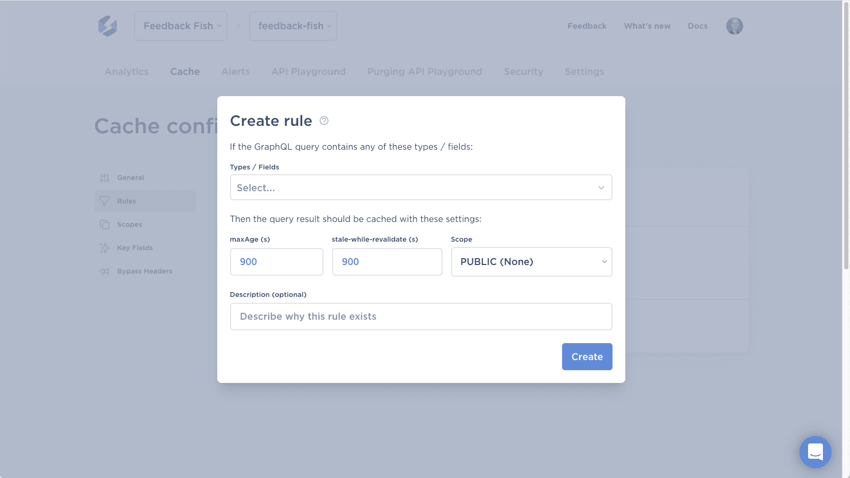This screenshot has width=850, height=478.
Task: Click the rule Description text field
Action: [x=421, y=317]
